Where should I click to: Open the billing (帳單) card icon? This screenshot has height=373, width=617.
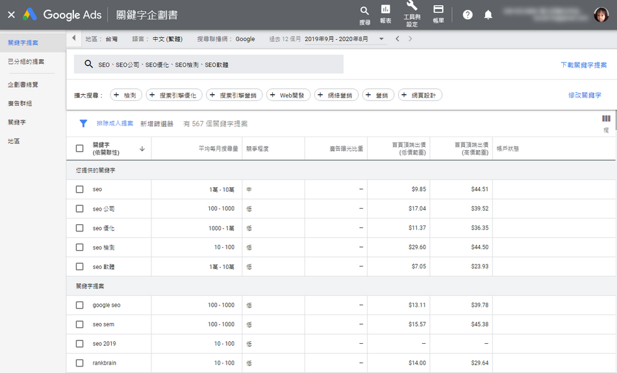(x=438, y=9)
